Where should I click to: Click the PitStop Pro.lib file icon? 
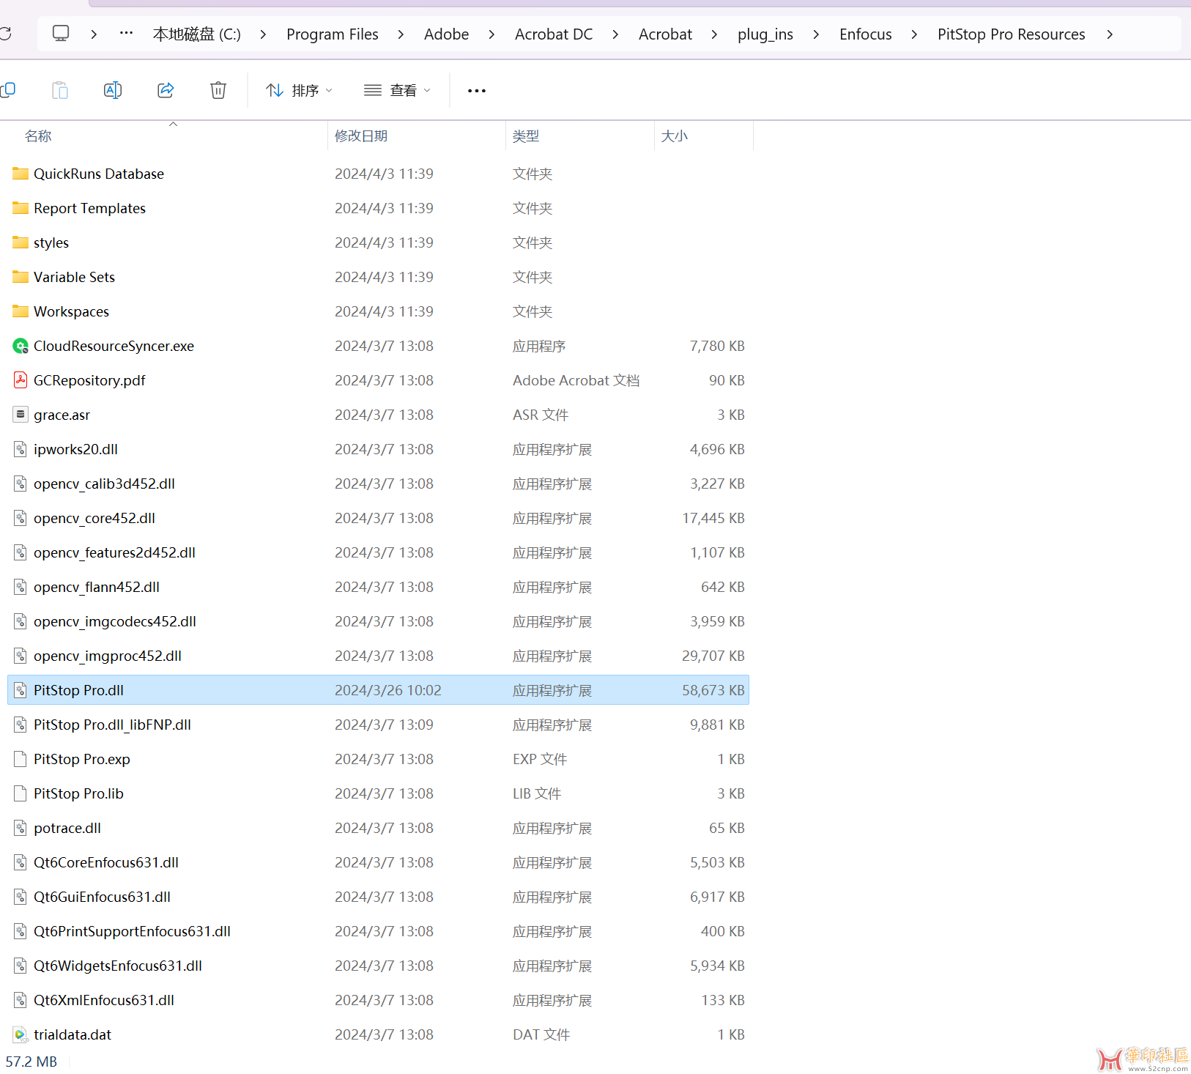21,793
